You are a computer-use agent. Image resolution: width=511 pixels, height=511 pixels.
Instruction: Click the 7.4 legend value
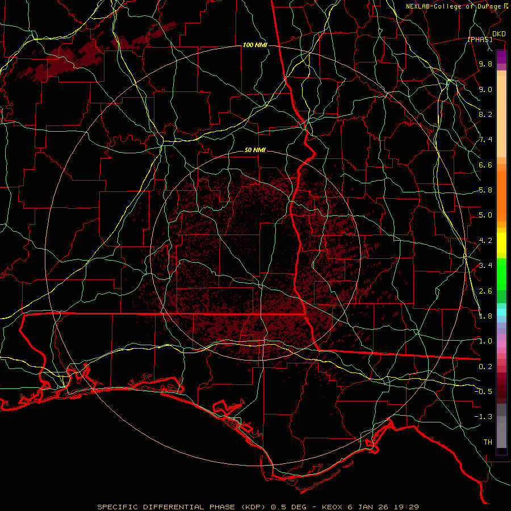click(485, 140)
